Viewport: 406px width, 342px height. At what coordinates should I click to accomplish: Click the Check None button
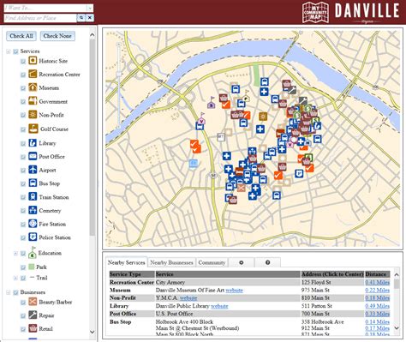point(57,36)
